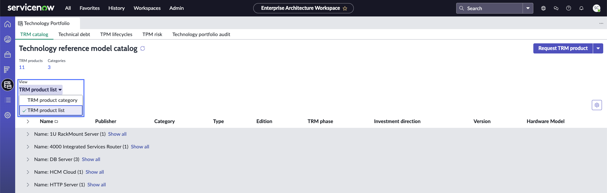Open the globe scope selector icon

click(x=543, y=8)
